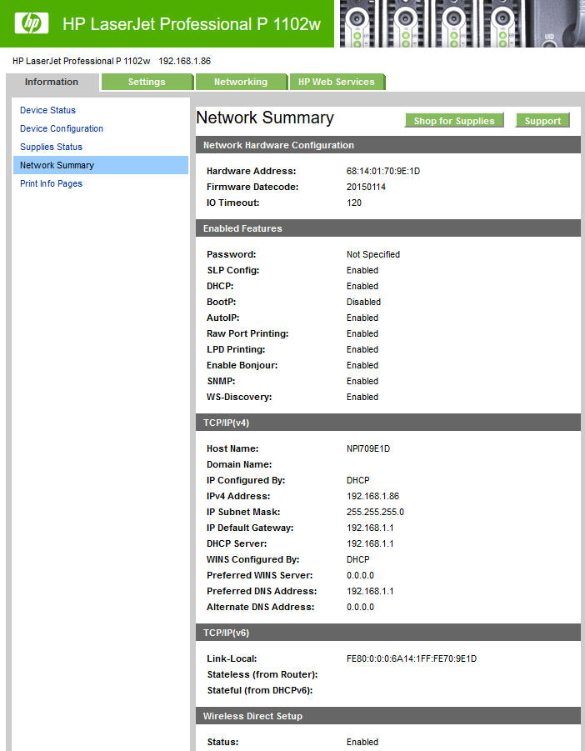Select Device Configuration in the sidebar

[x=62, y=128]
